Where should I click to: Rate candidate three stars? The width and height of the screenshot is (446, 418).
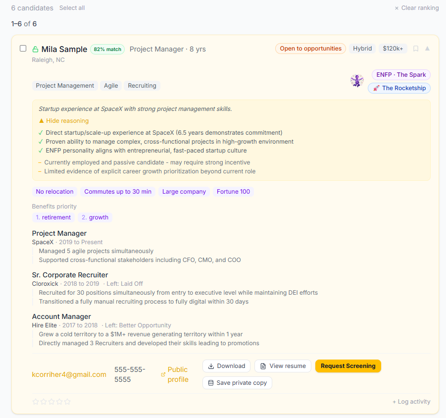click(x=51, y=402)
